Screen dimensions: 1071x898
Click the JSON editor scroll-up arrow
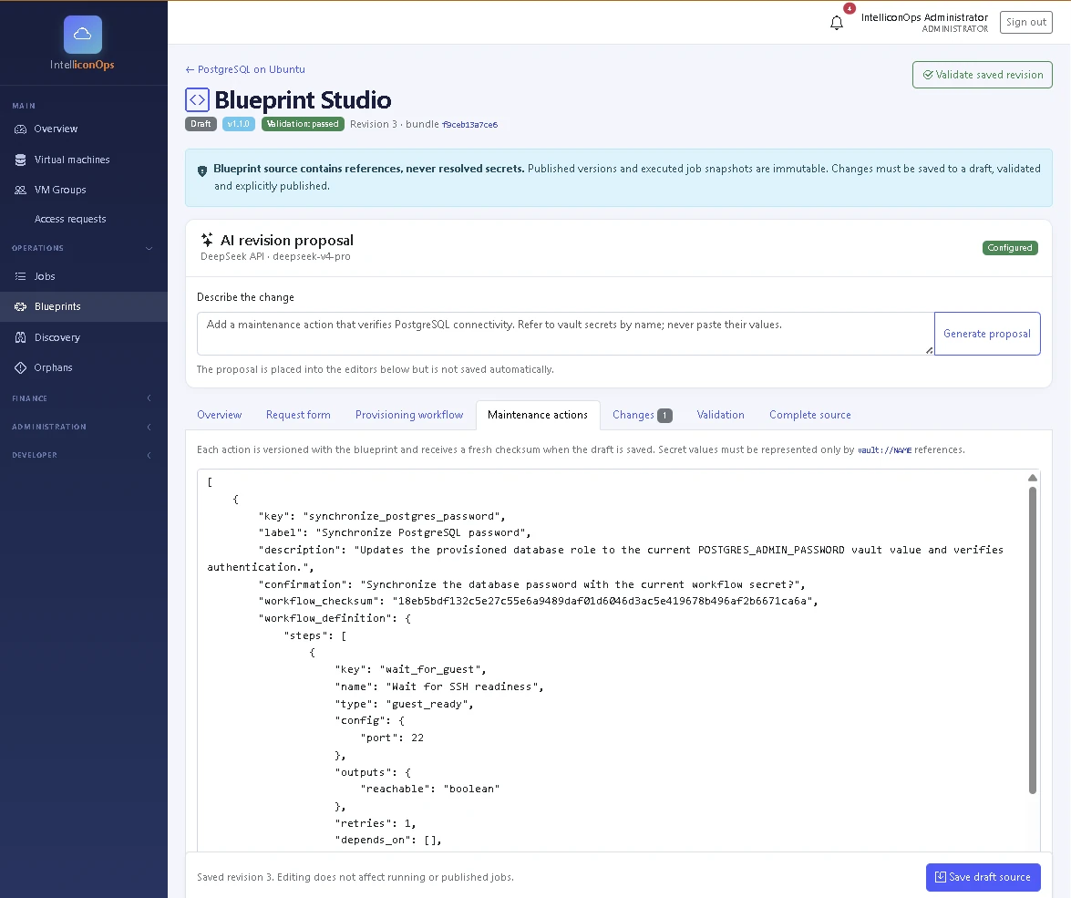coord(1032,478)
